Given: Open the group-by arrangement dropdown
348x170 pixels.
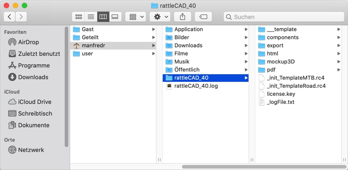Looking at the screenshot, I should 136,17.
